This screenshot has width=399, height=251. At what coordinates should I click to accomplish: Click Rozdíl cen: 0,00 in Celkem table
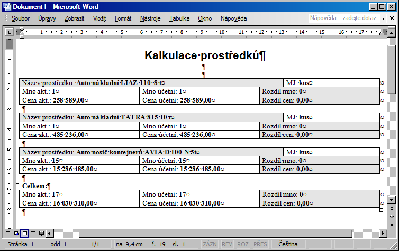coord(320,203)
